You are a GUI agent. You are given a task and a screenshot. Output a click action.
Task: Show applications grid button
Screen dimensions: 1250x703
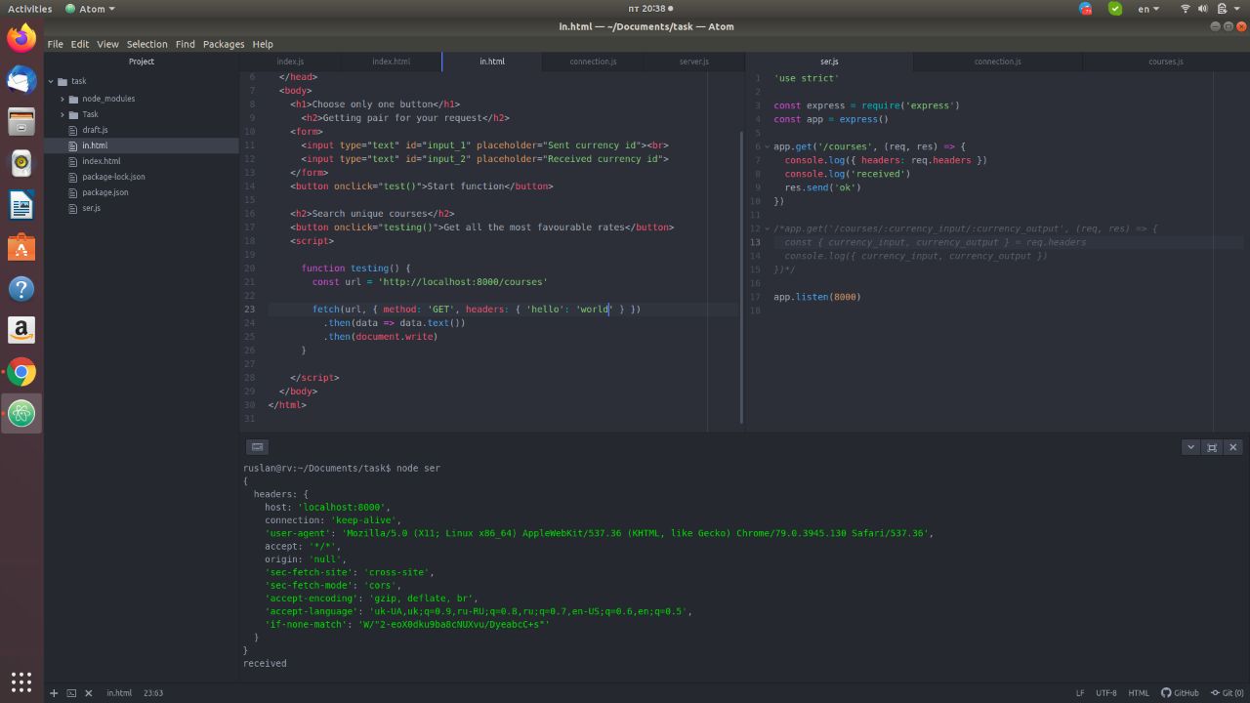tap(21, 682)
